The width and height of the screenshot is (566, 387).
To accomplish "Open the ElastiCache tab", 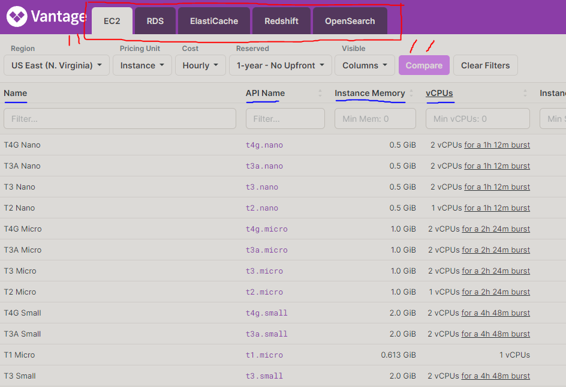I will tap(214, 21).
